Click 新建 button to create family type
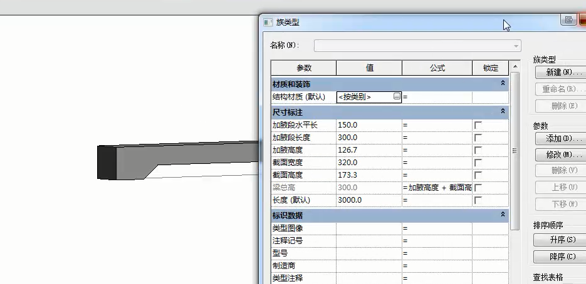 (559, 73)
